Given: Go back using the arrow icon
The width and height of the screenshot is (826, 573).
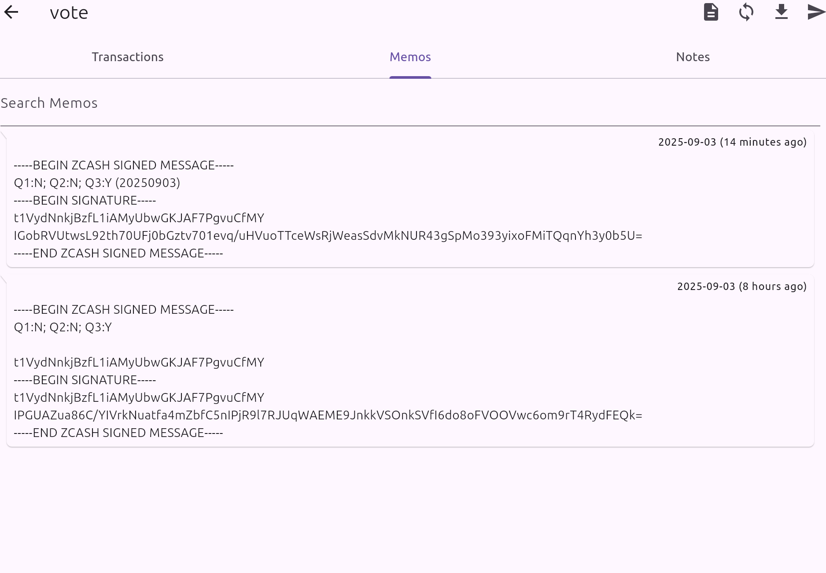Looking at the screenshot, I should tap(11, 12).
